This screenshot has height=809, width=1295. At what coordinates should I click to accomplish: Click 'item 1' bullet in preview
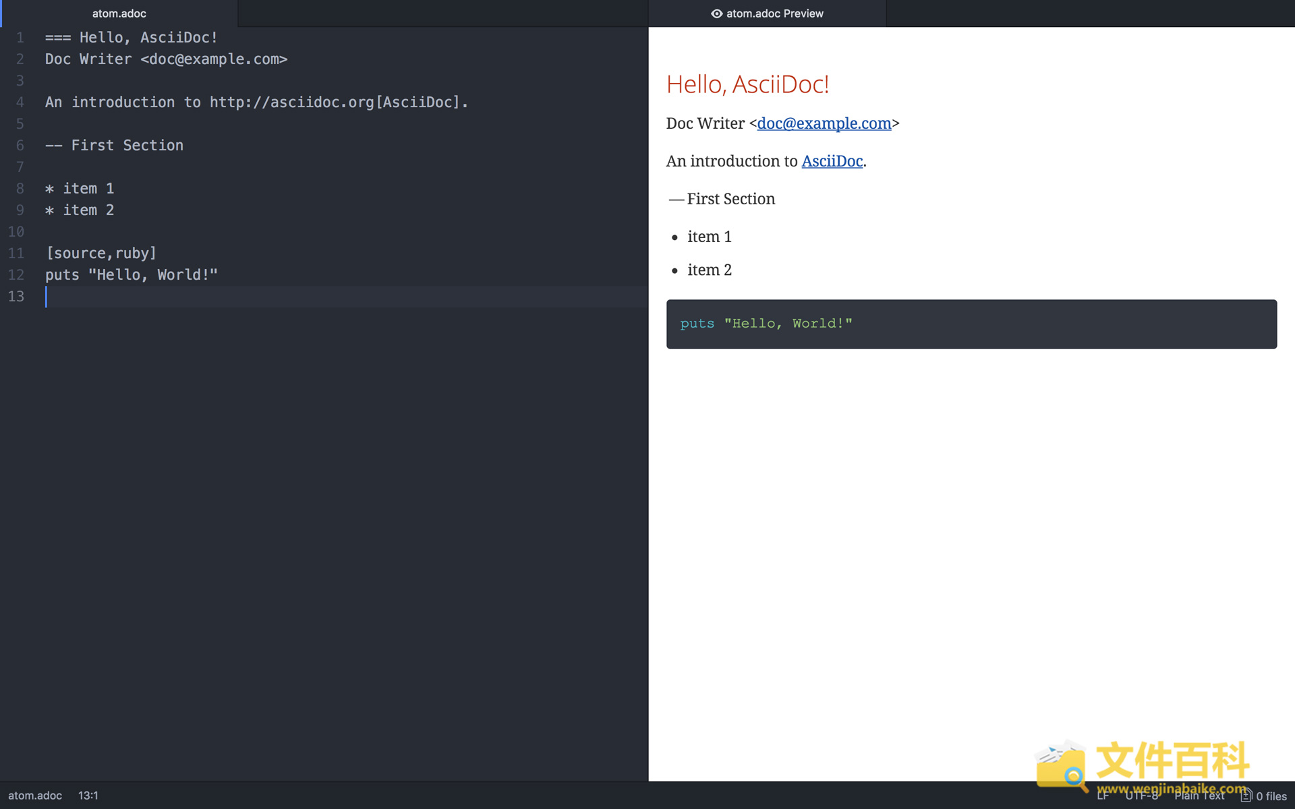[710, 237]
